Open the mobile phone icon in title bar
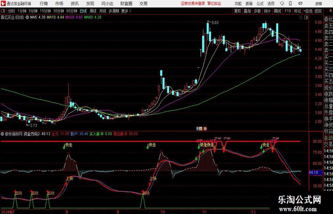Screen dimensions: 333x214 [290, 4]
